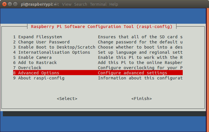
Task: Open the View menu
Action: tap(67, 4)
